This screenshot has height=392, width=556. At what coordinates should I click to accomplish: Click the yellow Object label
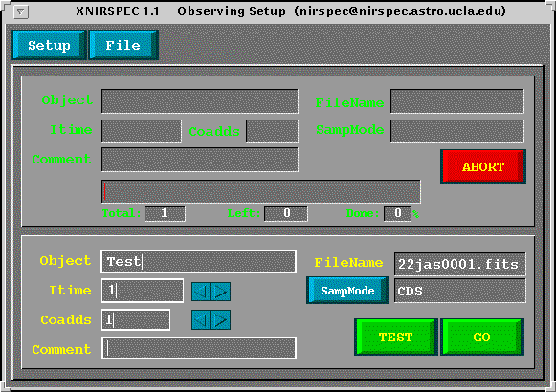point(65,261)
